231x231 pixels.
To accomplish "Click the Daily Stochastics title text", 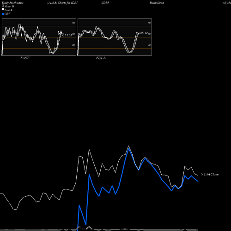I will [x=12, y=3].
